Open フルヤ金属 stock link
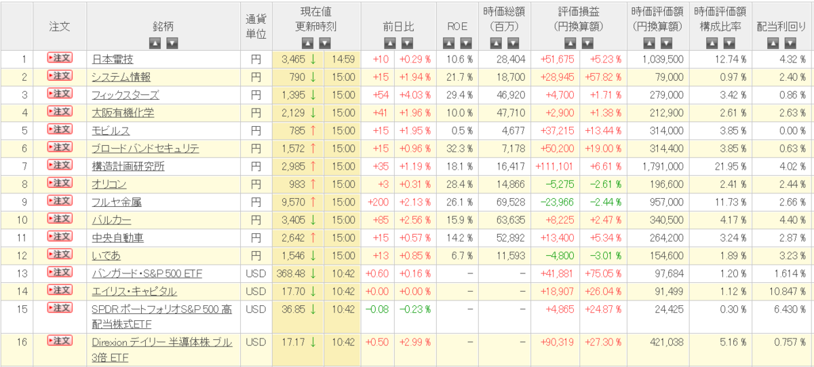 tap(117, 202)
